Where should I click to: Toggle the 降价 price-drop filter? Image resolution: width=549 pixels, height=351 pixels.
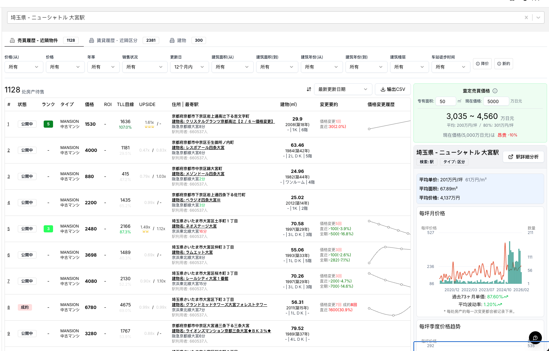pyautogui.click(x=482, y=64)
